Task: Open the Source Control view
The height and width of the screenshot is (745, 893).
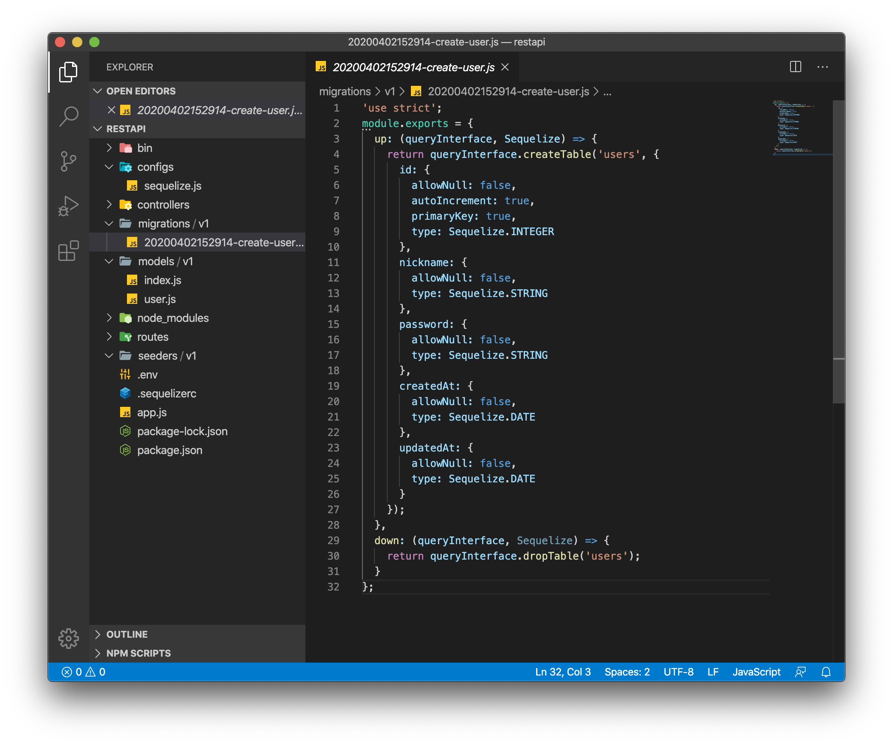Action: (x=69, y=161)
